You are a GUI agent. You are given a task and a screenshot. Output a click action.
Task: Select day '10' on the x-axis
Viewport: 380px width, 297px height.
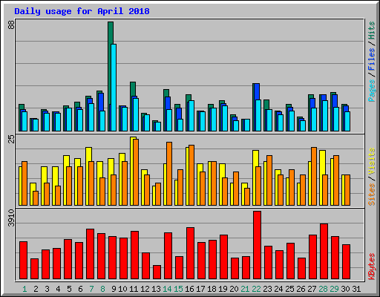point(122,289)
